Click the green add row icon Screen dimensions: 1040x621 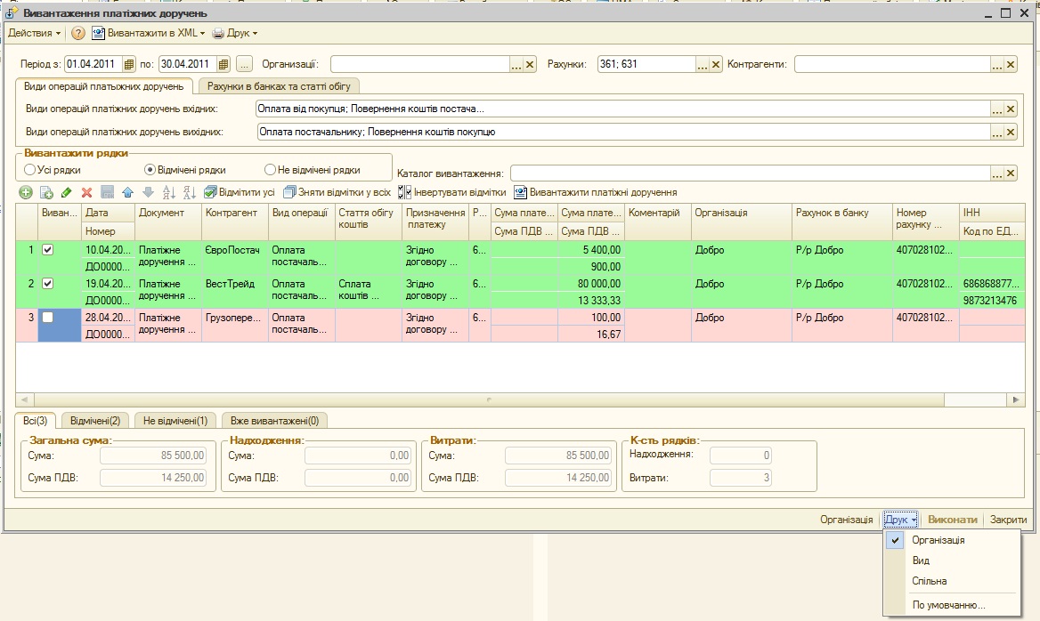[26, 192]
